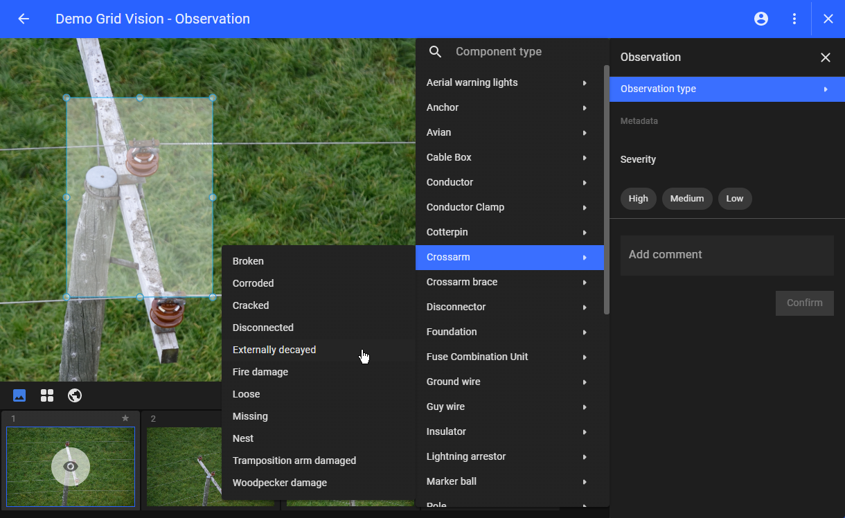Click the search magnifier icon
Image resolution: width=845 pixels, height=518 pixels.
pos(436,52)
